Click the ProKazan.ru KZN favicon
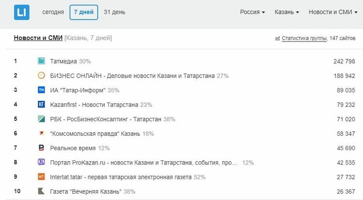The image size is (363, 200). click(41, 163)
